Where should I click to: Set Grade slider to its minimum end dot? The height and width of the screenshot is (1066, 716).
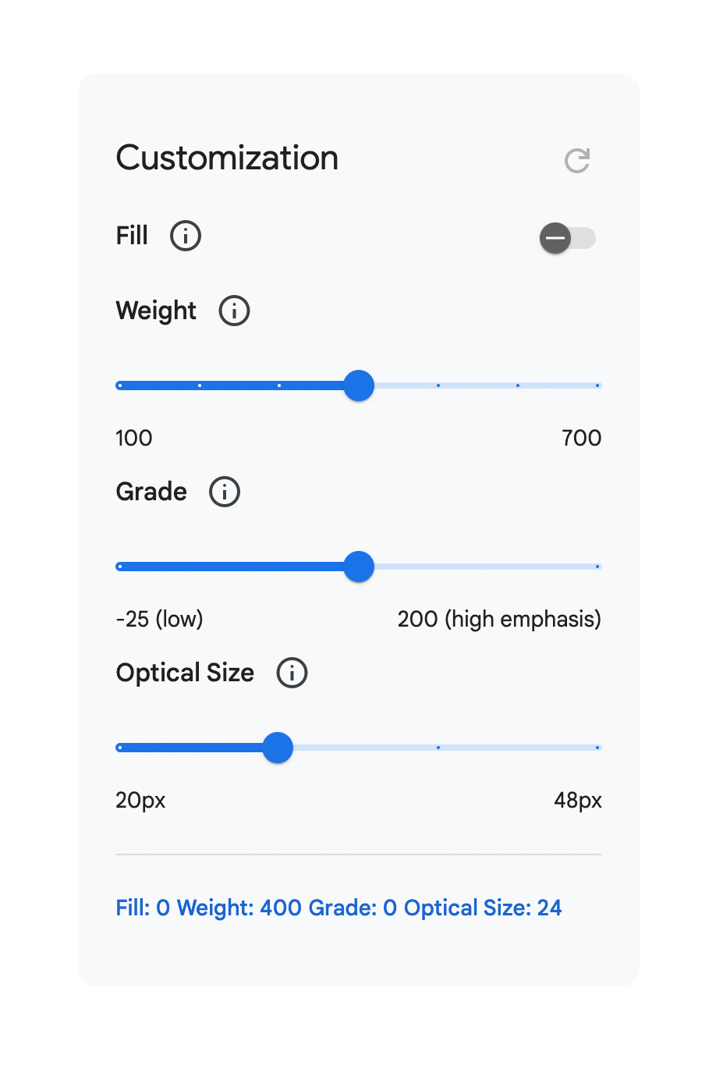click(119, 567)
